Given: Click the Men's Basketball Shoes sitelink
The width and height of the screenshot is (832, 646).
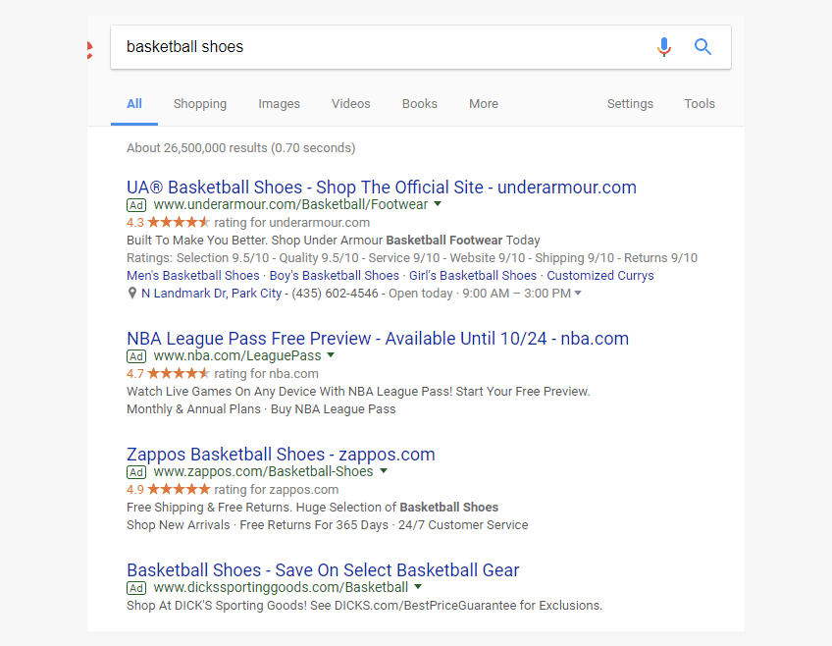Looking at the screenshot, I should point(193,276).
